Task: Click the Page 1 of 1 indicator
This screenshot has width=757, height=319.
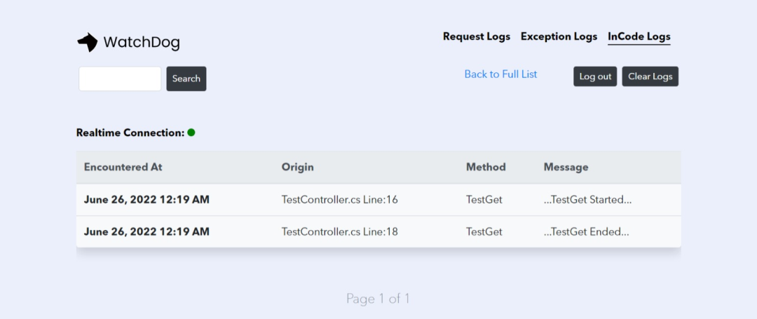Action: 378,299
